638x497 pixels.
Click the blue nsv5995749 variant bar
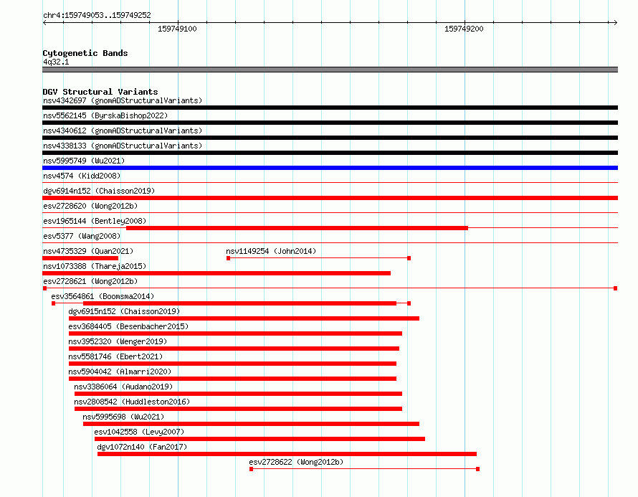click(330, 168)
